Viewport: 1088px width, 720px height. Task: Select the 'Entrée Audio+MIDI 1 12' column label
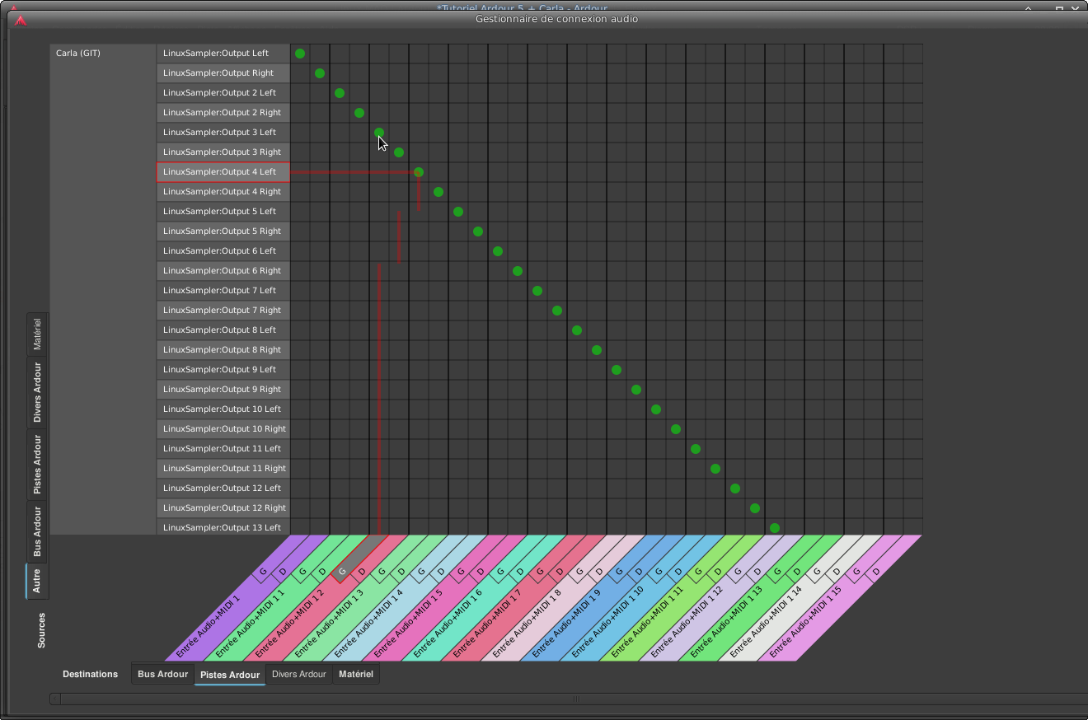click(687, 621)
